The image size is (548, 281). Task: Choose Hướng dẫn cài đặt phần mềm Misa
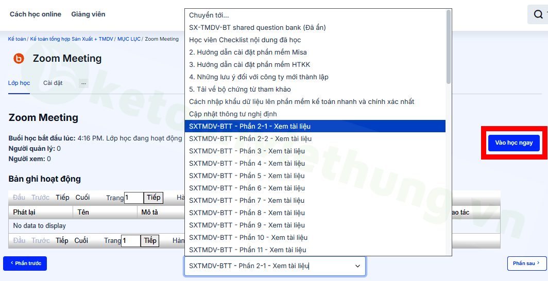248,52
